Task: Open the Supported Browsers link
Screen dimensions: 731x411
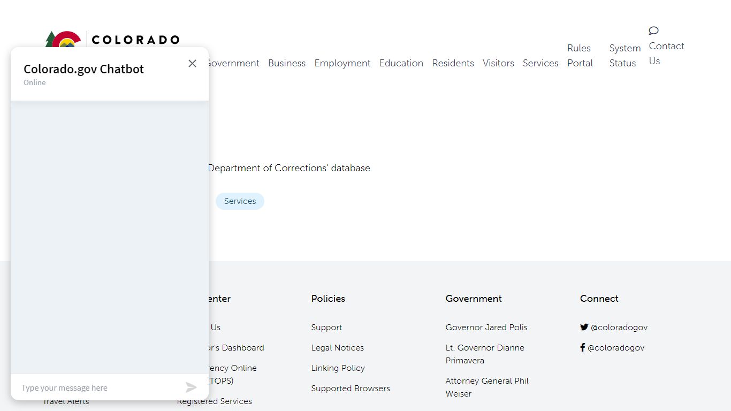Action: click(x=350, y=389)
